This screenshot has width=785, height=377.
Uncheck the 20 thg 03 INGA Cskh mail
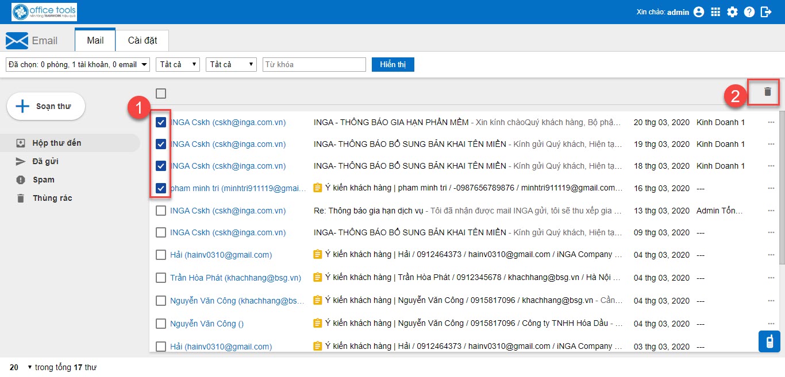pos(161,122)
